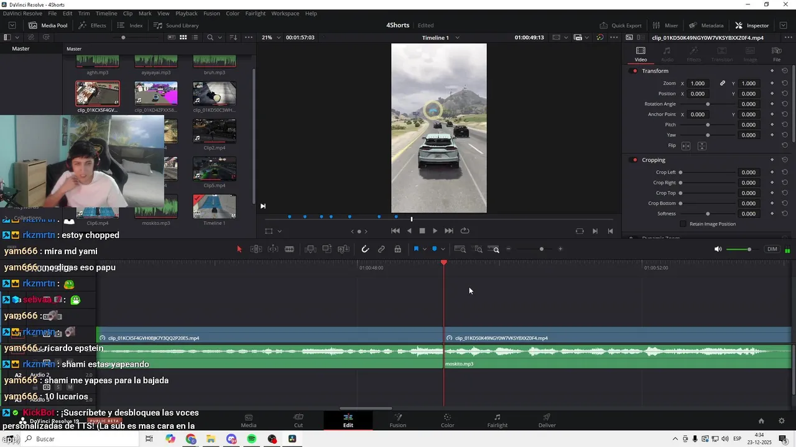
Task: Open the Index panel
Action: 130,25
